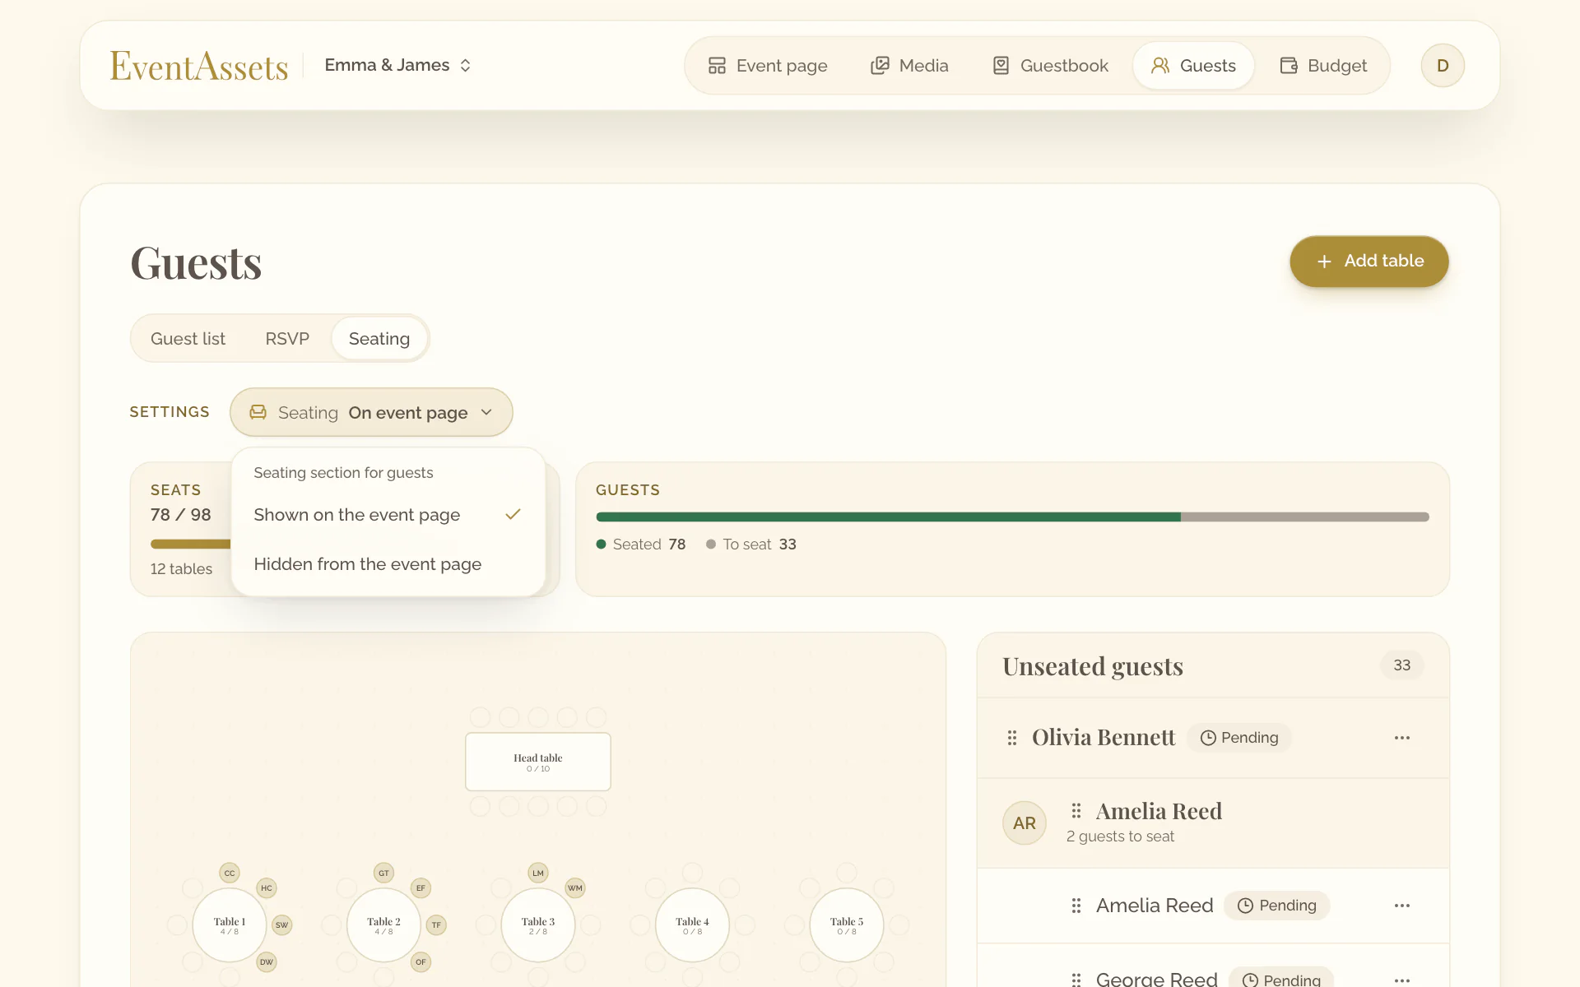Open the user avatar D menu
Image resolution: width=1580 pixels, height=987 pixels.
[x=1443, y=66]
